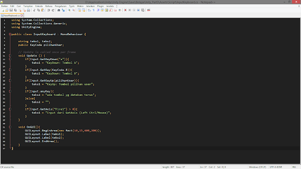This screenshot has height=169, width=301.
Task: Open the Cari menu
Action: coord(19,6)
